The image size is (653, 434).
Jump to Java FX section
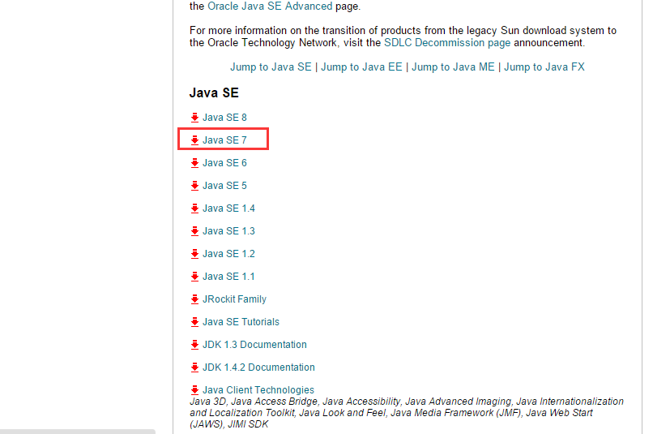[544, 67]
